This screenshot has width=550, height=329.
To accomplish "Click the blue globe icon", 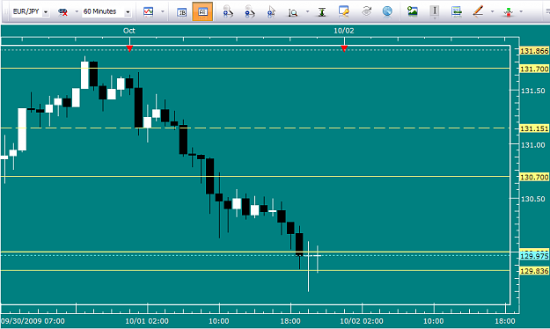I will 387,11.
